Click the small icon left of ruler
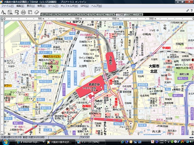Screen dimensions: 194x145 [x=2, y=19]
